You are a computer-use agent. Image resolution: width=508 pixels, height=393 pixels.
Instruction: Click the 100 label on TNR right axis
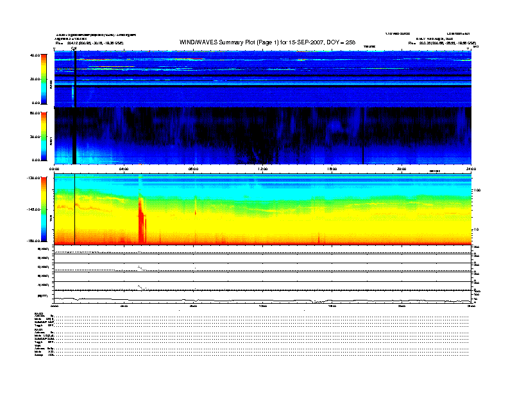pyautogui.click(x=477, y=190)
